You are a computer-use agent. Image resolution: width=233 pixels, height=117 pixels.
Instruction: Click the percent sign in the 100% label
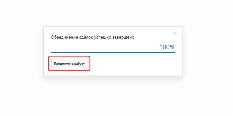(172, 47)
